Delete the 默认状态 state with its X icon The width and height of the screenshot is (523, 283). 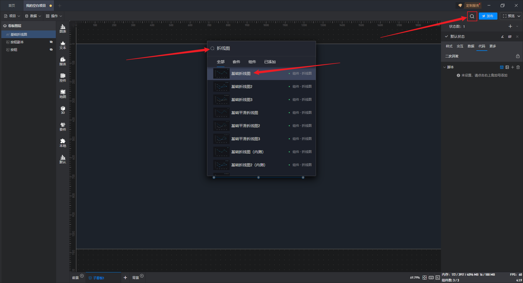[x=517, y=36]
